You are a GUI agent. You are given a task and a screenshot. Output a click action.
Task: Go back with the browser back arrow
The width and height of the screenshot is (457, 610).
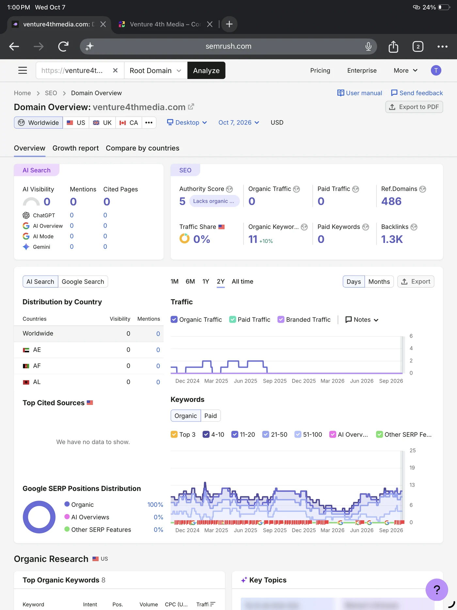[14, 46]
